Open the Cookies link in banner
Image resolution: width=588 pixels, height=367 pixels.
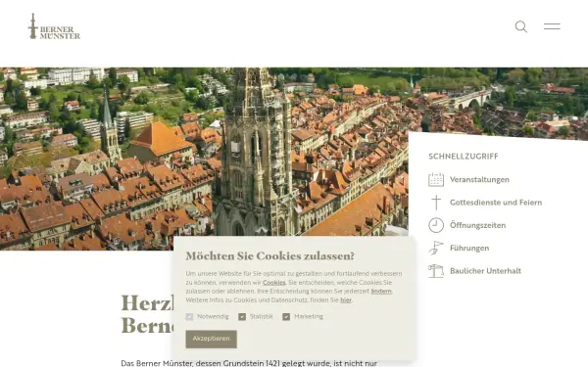273,283
